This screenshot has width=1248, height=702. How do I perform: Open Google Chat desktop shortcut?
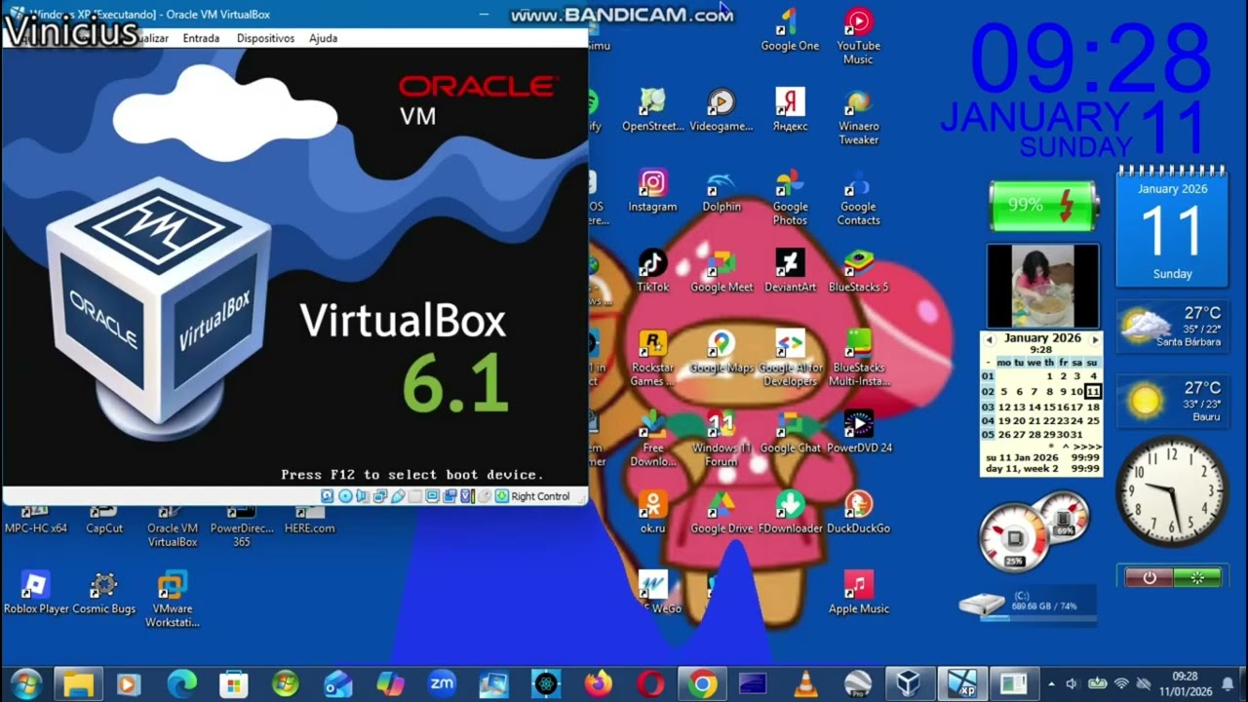click(790, 431)
